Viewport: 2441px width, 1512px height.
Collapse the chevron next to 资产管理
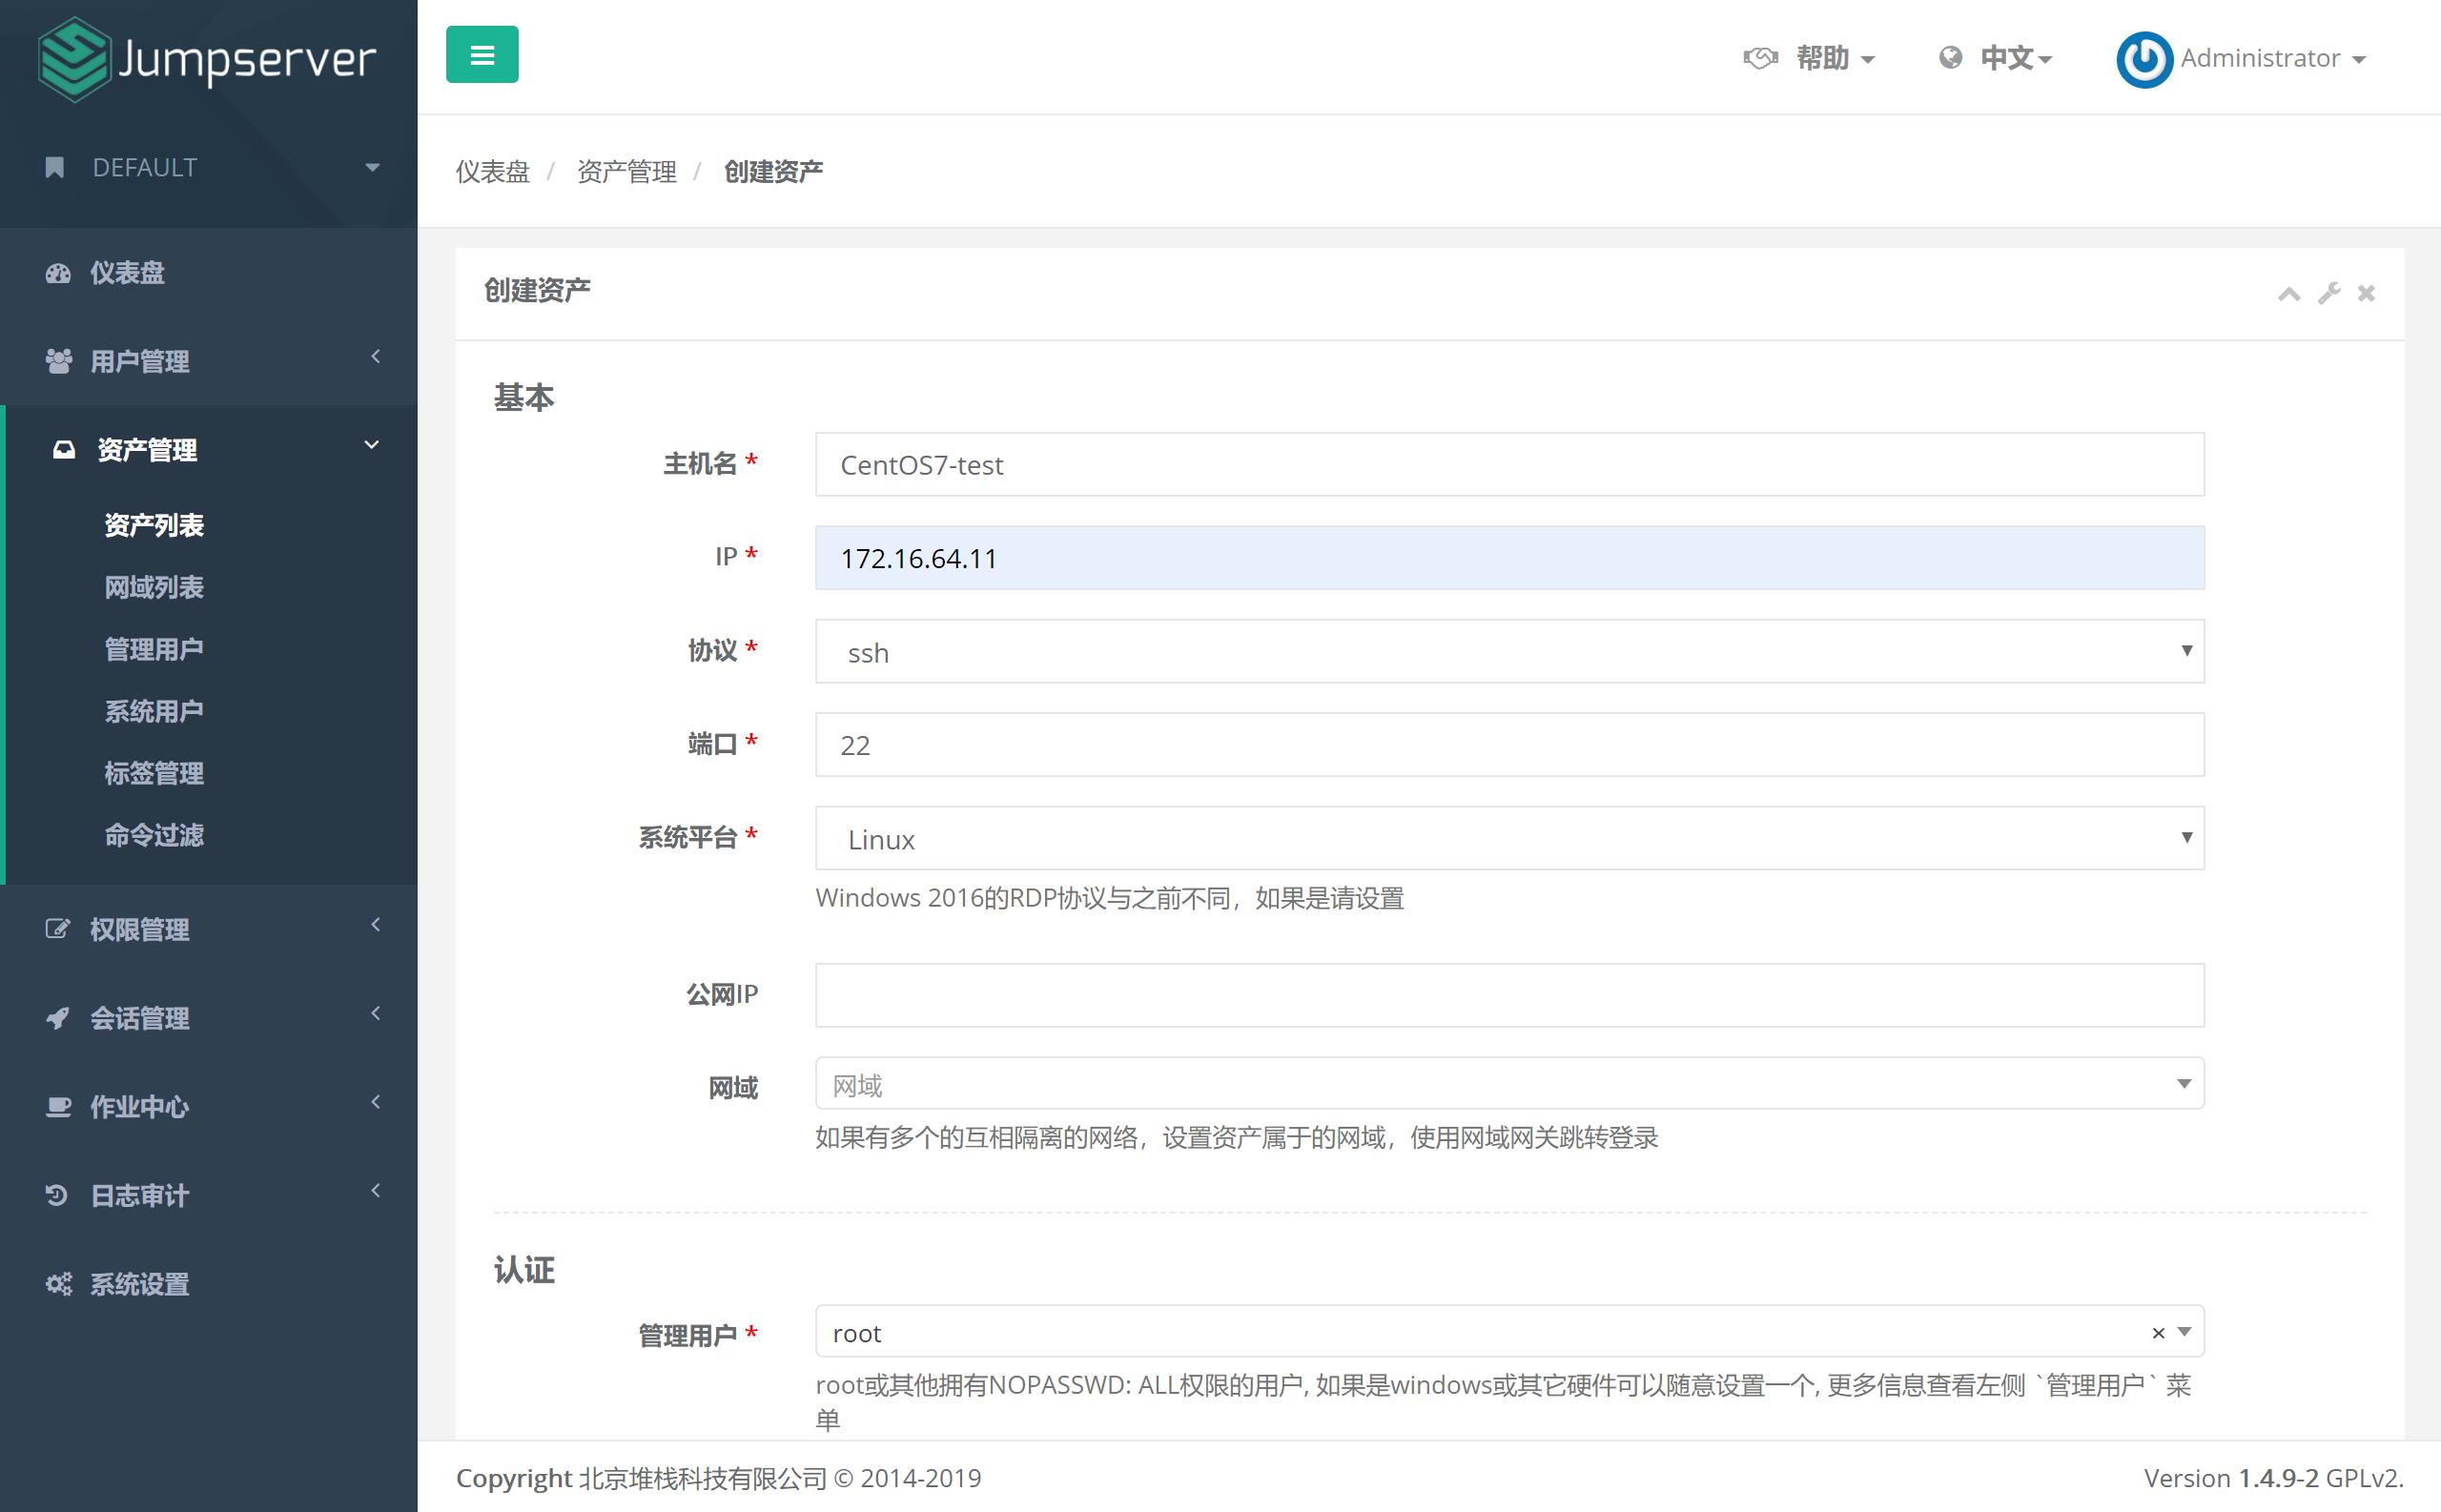pos(372,445)
